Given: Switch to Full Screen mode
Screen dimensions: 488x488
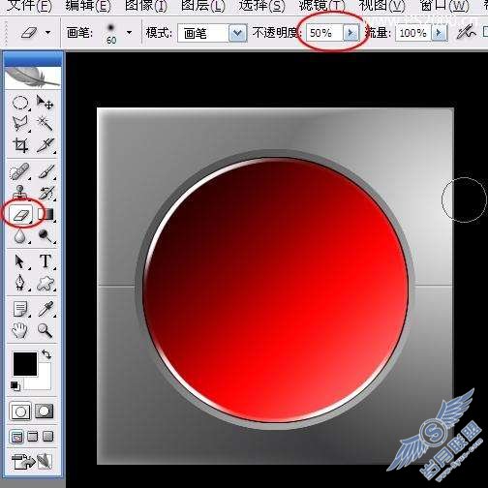Looking at the screenshot, I should point(47,437).
